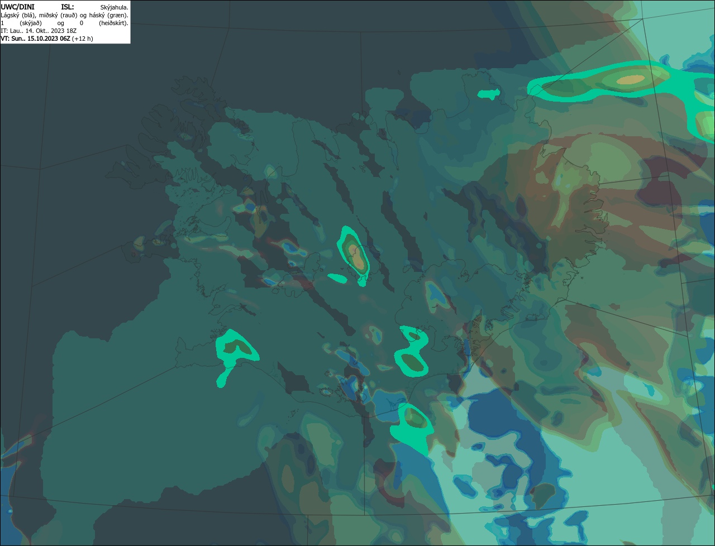The image size is (715, 546).
Task: Click the "IT: Lau.. 14. Okt.. 2023 18Z" line
Action: 39,31
